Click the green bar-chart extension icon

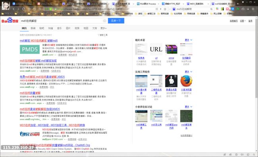222,9
